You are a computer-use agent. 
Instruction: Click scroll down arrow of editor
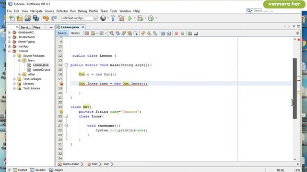click(x=295, y=159)
